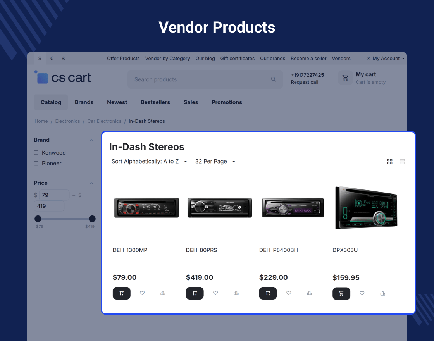This screenshot has width=434, height=341.
Task: Open DEH-80PRS product title
Action: 201,250
